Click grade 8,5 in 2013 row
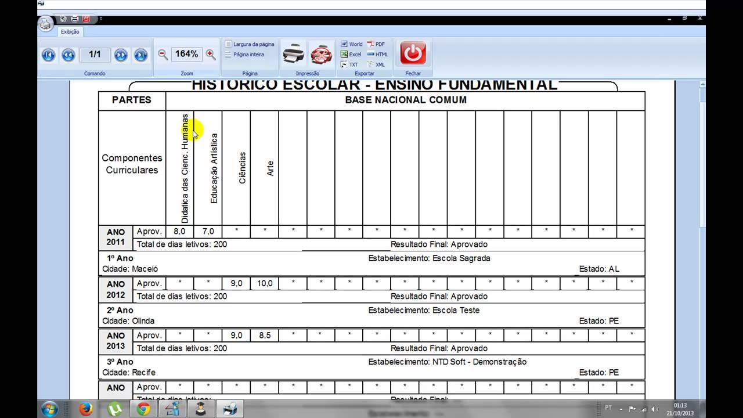Image resolution: width=743 pixels, height=418 pixels. (x=265, y=336)
